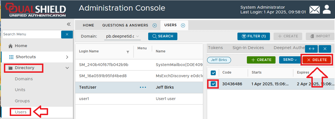The width and height of the screenshot is (335, 119).
Task: Toggle the select-all checkbox in Code header
Action: [x=213, y=73]
